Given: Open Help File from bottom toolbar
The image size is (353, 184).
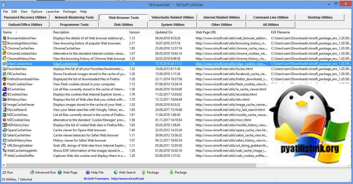Looking at the screenshot, I should 88,172.
